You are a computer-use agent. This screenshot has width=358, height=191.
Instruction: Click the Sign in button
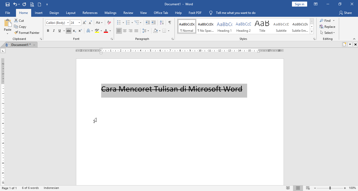(x=299, y=4)
